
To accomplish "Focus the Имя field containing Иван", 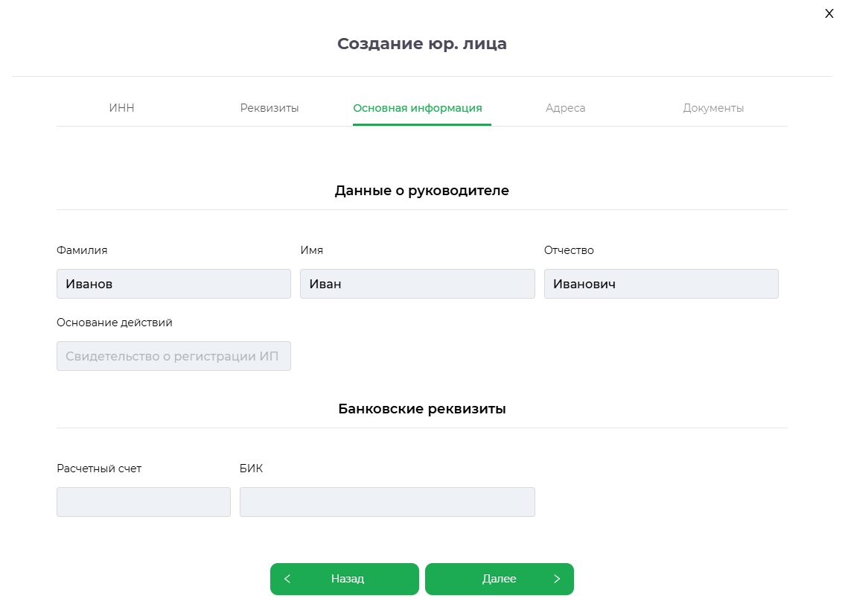I will [418, 284].
